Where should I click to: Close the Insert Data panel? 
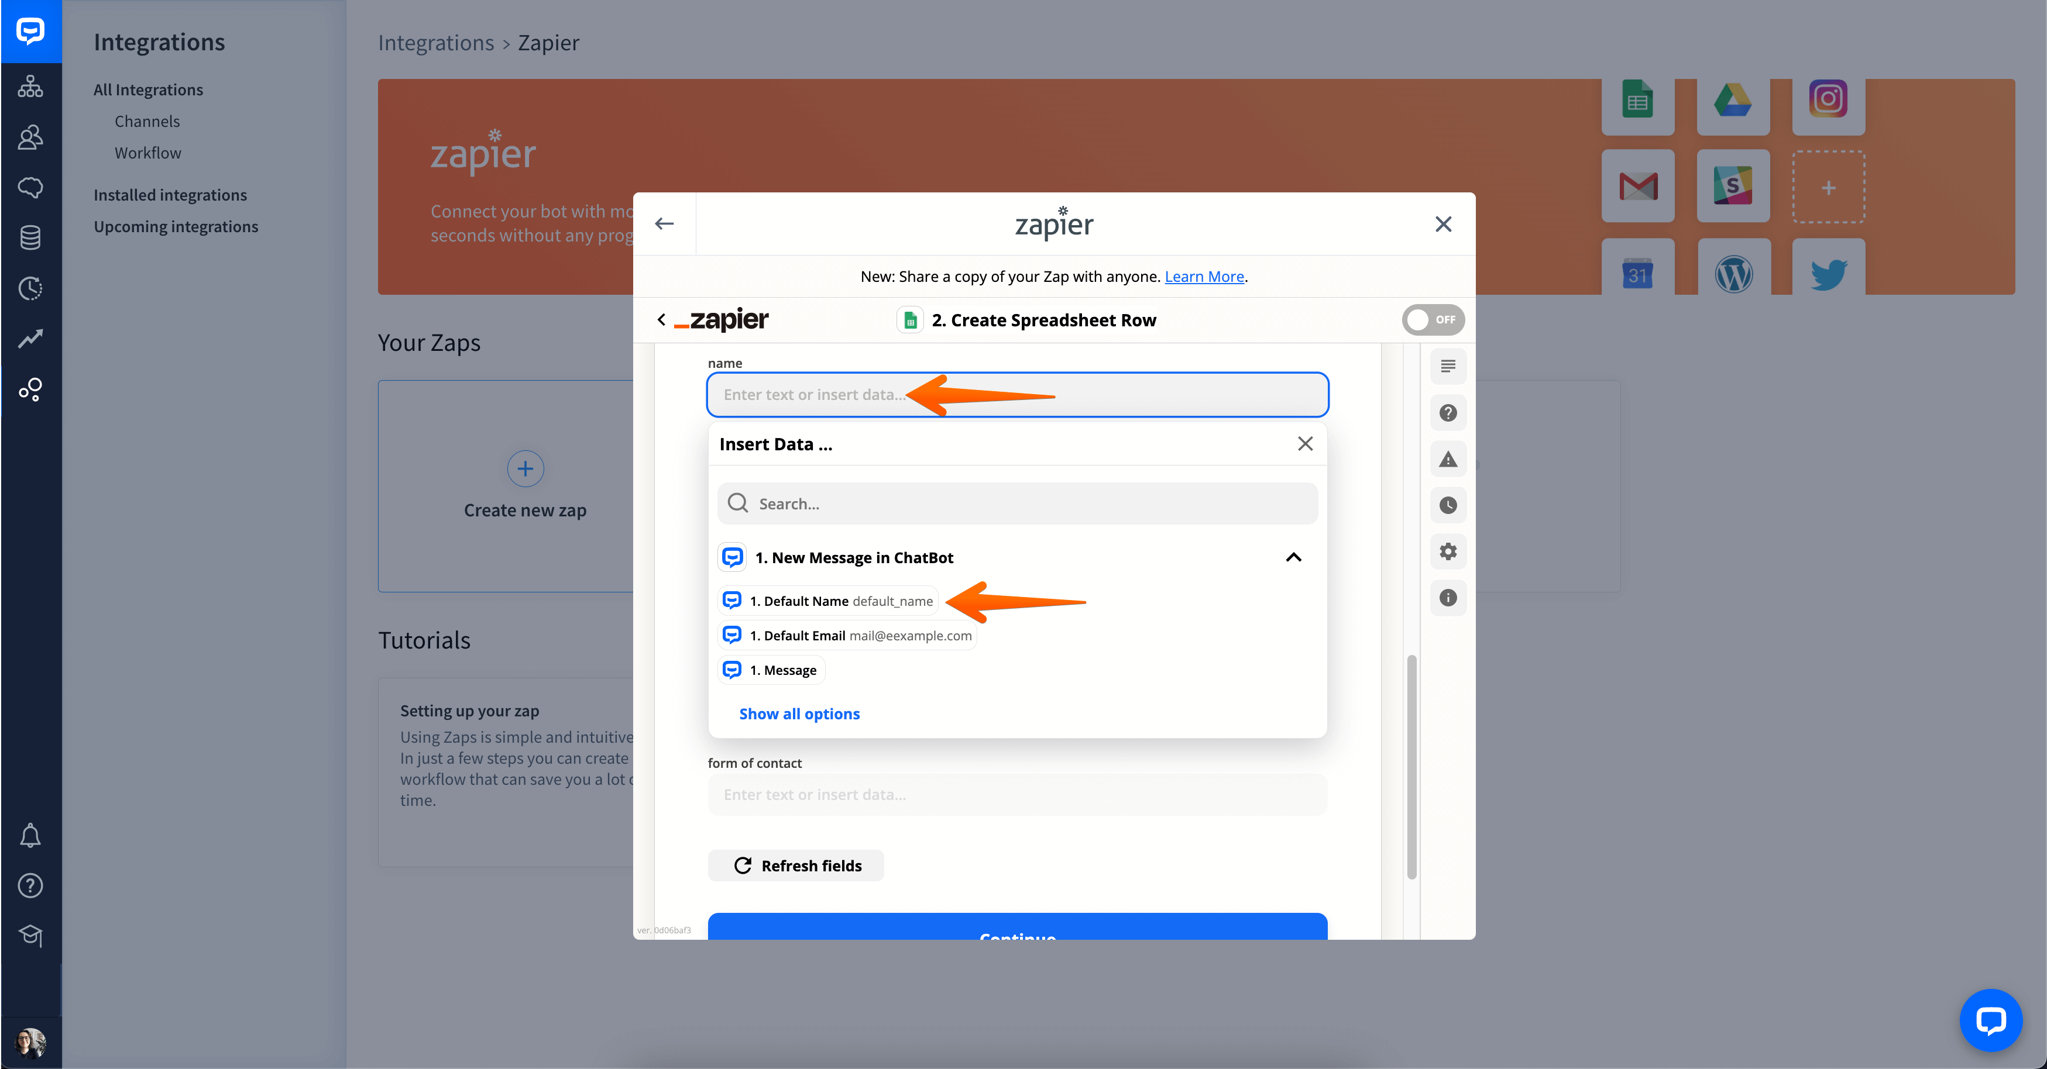1305,444
